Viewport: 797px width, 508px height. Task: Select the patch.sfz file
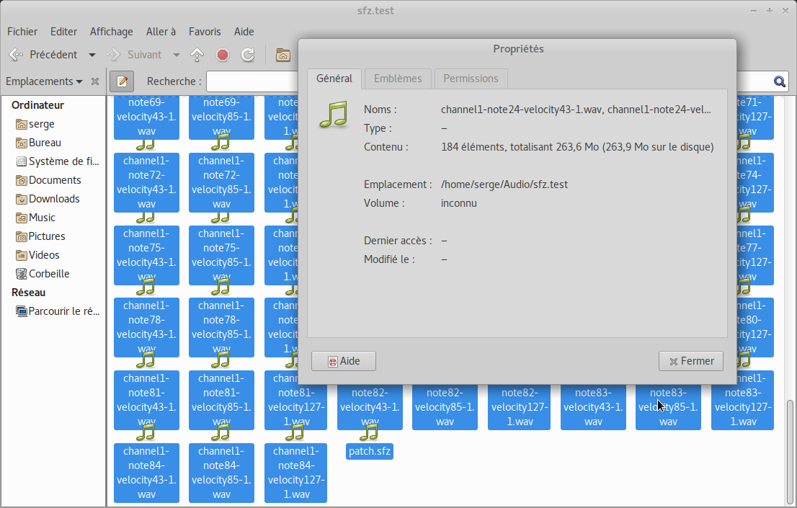pyautogui.click(x=369, y=452)
